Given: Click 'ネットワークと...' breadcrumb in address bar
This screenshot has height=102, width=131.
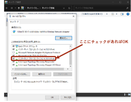Looking at the screenshot, I should point(33,8).
